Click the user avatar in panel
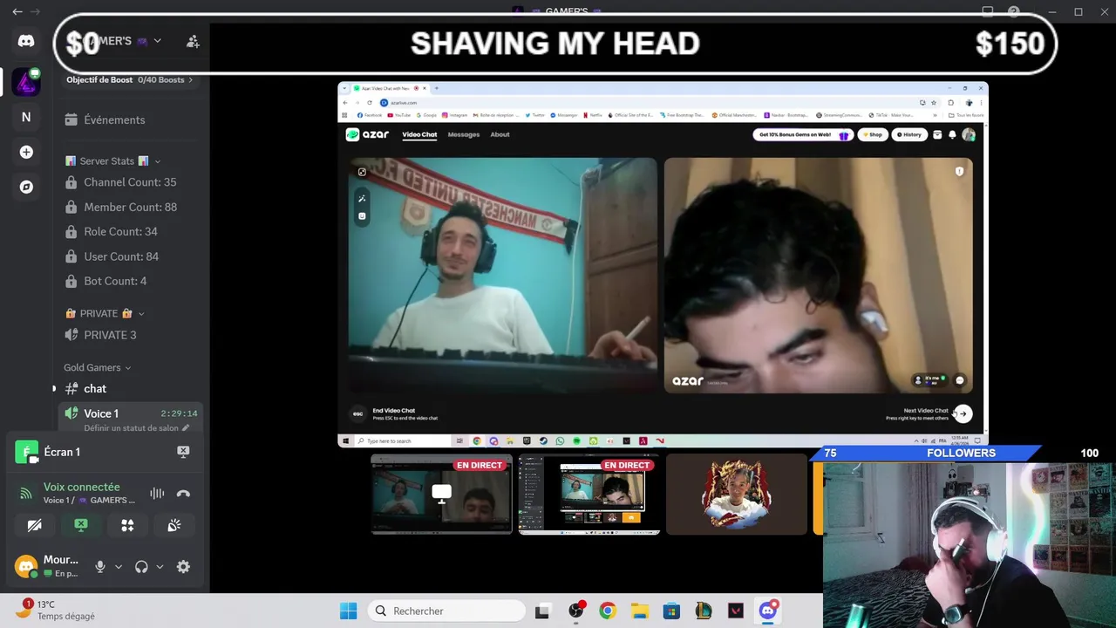The image size is (1116, 628). click(x=26, y=566)
